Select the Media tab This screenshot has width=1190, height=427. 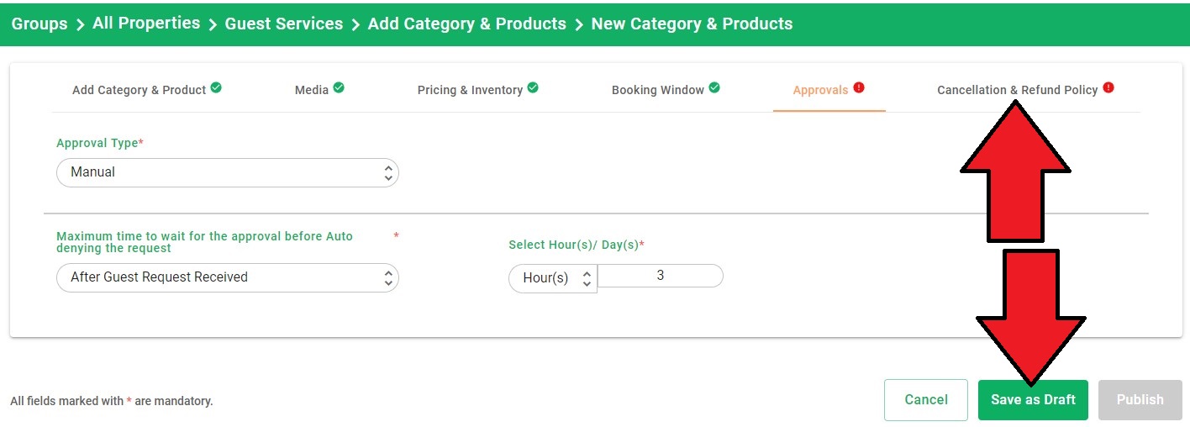[311, 90]
